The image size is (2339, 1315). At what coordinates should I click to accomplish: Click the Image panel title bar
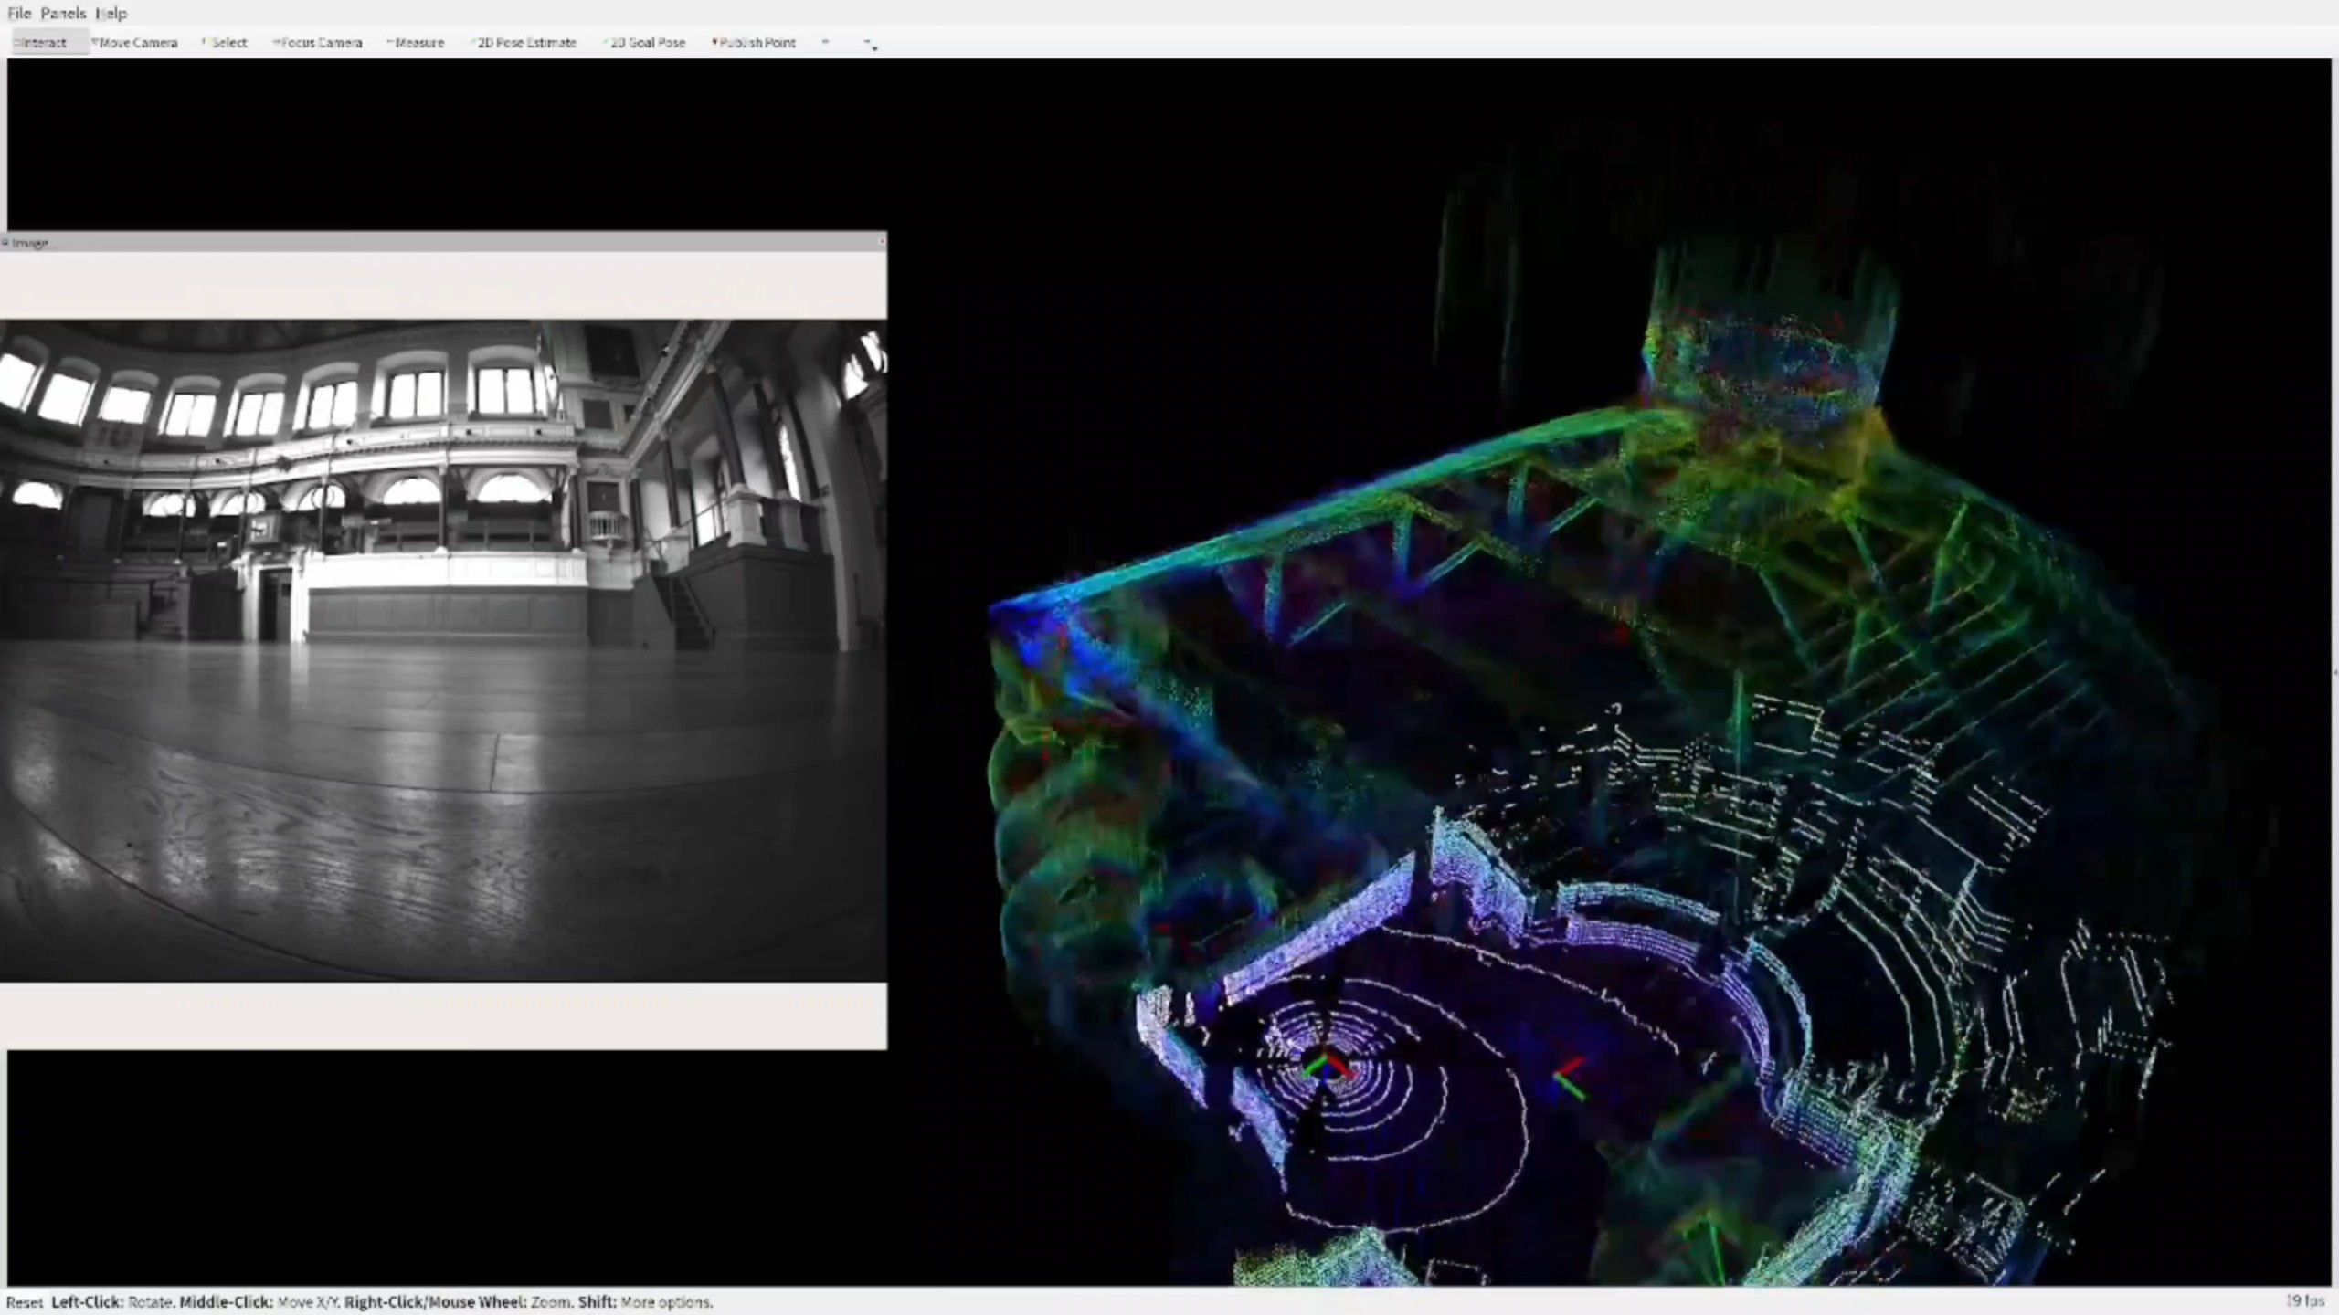coord(439,242)
